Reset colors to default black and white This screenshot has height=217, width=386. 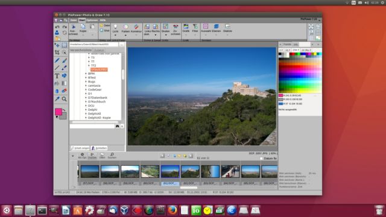57,117
